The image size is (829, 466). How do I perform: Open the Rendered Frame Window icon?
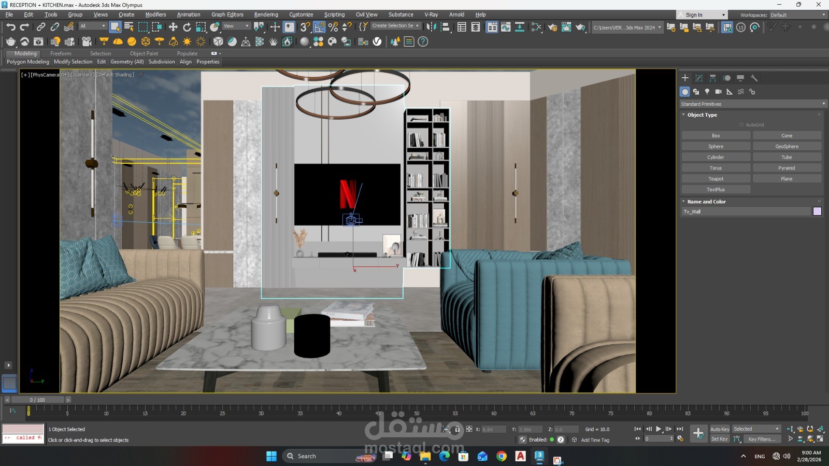(566, 27)
